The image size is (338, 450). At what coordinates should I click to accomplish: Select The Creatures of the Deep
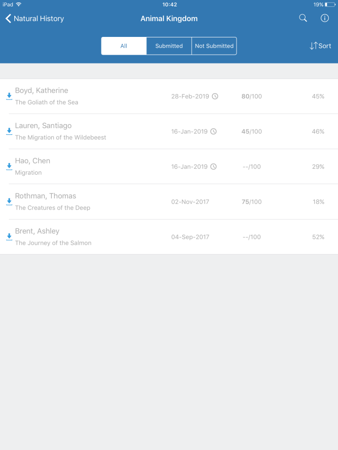[x=53, y=208]
